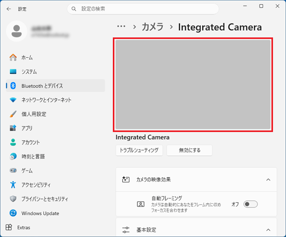Click the Apps icon in sidebar

pos(13,128)
